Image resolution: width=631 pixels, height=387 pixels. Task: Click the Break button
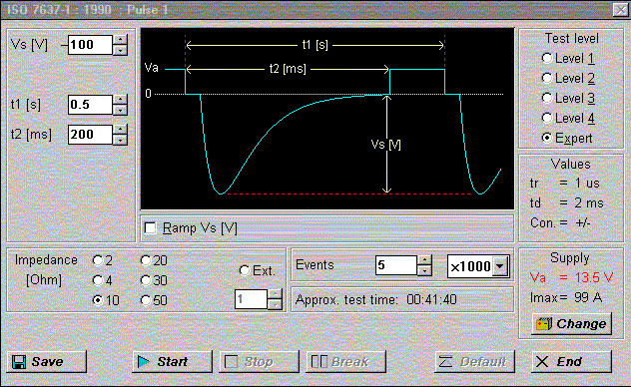coord(346,362)
